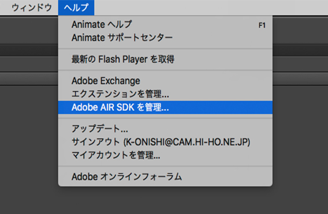The width and height of the screenshot is (328, 214).
Task: Open マイアカウントを管理... entry
Action: click(x=165, y=155)
